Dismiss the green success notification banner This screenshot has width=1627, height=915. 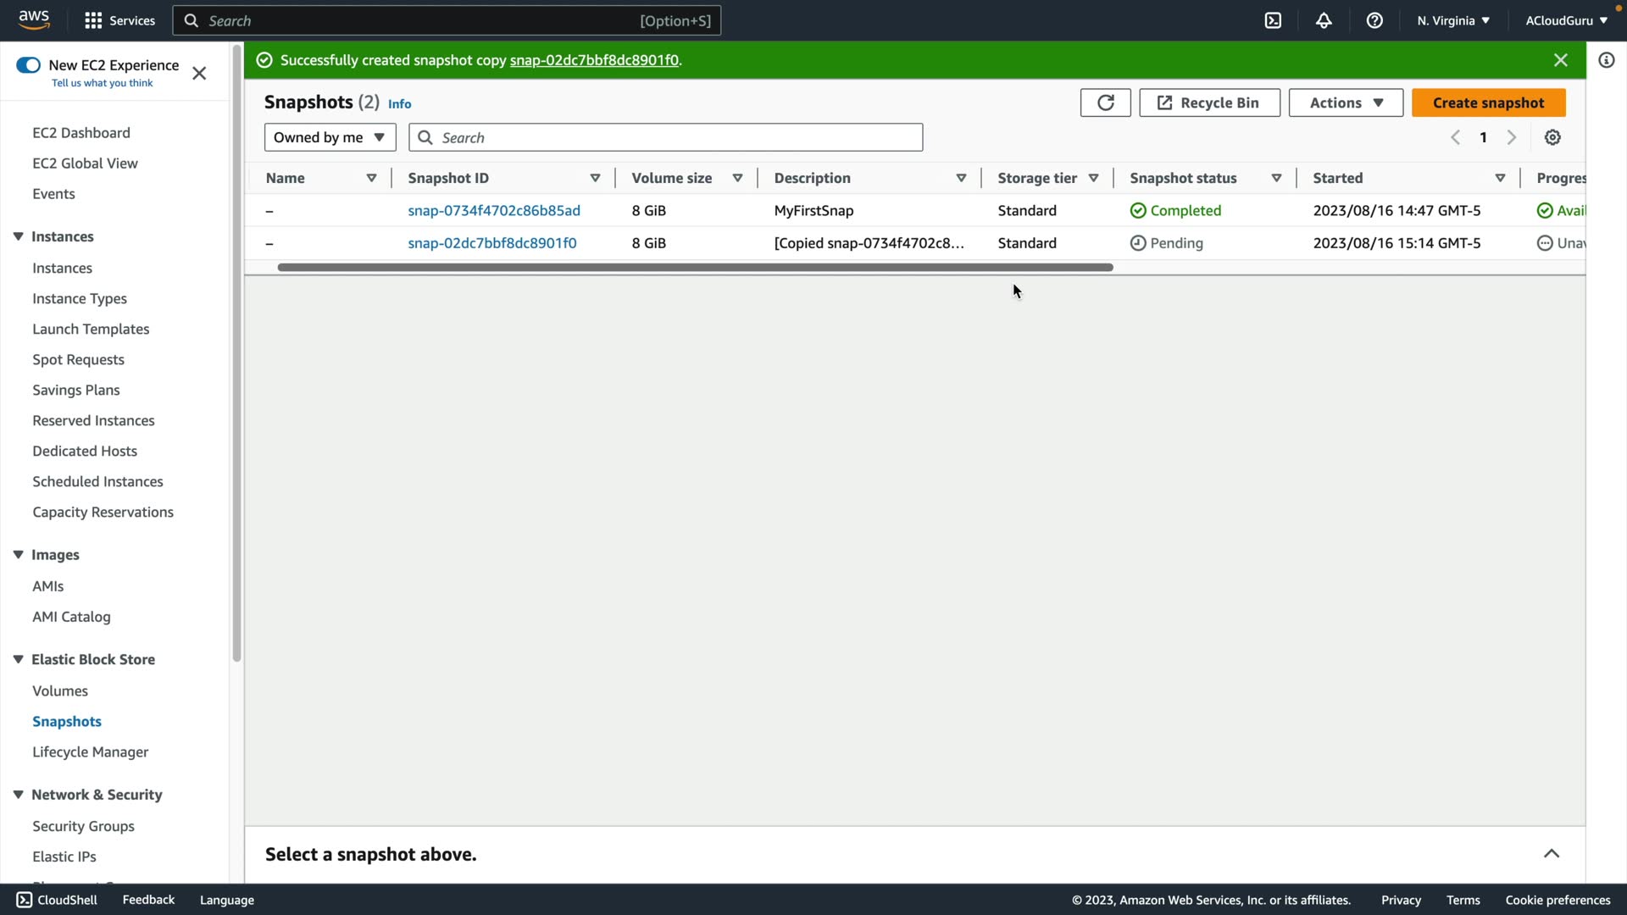point(1560,60)
